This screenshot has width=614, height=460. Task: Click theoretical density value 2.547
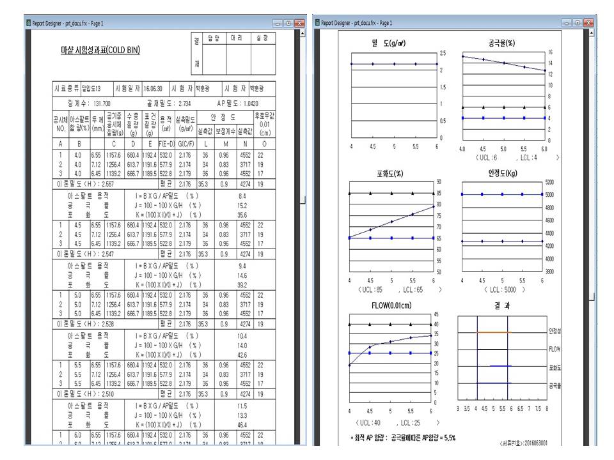107,254
